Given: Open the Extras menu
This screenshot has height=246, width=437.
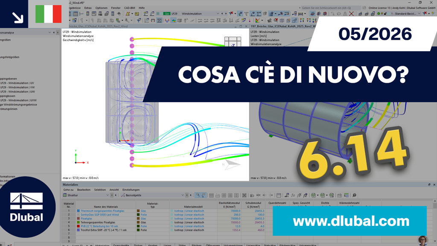Looking at the screenshot, I should (88, 8).
